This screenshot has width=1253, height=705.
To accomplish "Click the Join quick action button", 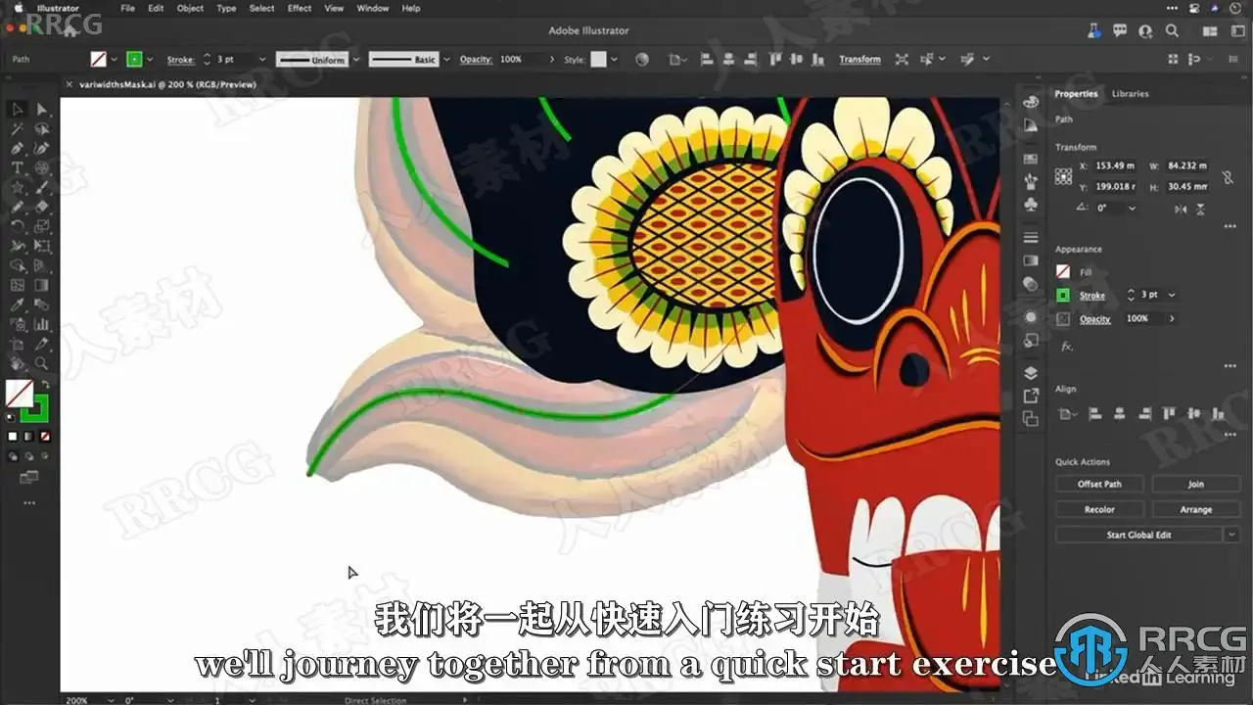I will click(x=1195, y=484).
